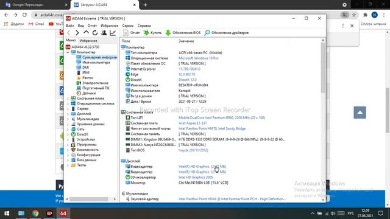Screen dimensions: 390x219
Task: Bookmark this page with the star icon
Action: 354,15
